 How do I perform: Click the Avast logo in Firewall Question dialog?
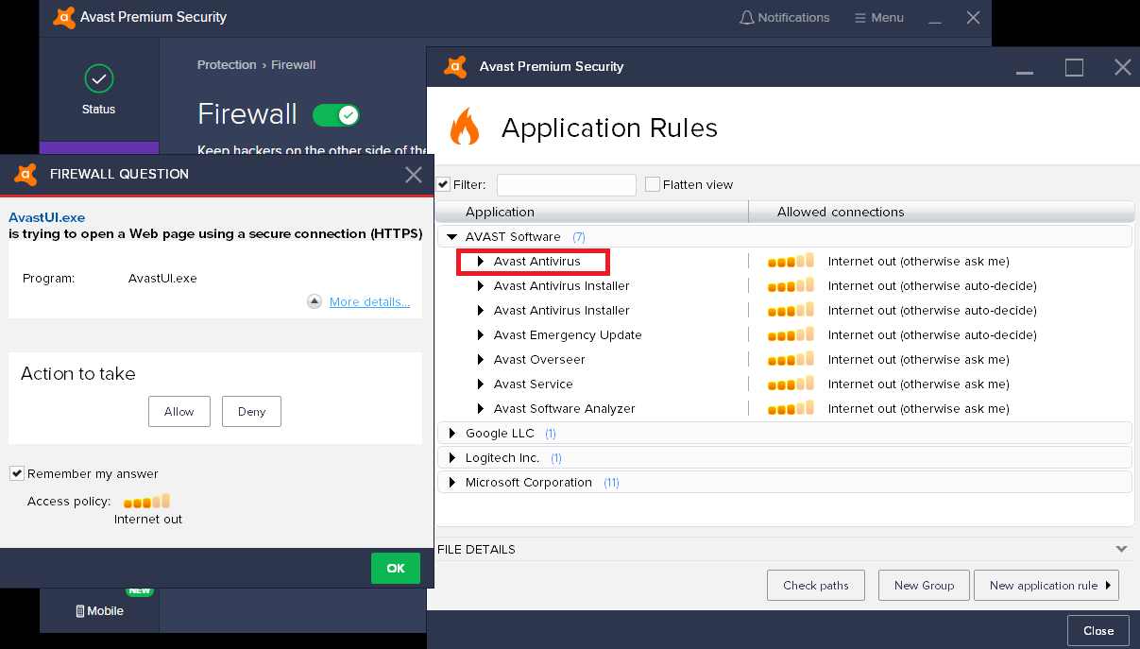coord(26,174)
